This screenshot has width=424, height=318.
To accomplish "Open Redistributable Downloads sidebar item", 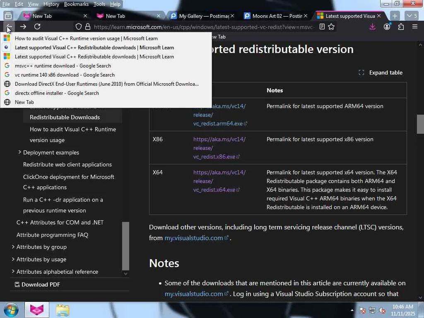I will point(65,117).
